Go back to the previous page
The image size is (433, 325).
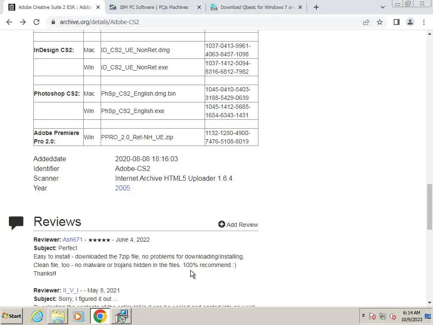9,22
